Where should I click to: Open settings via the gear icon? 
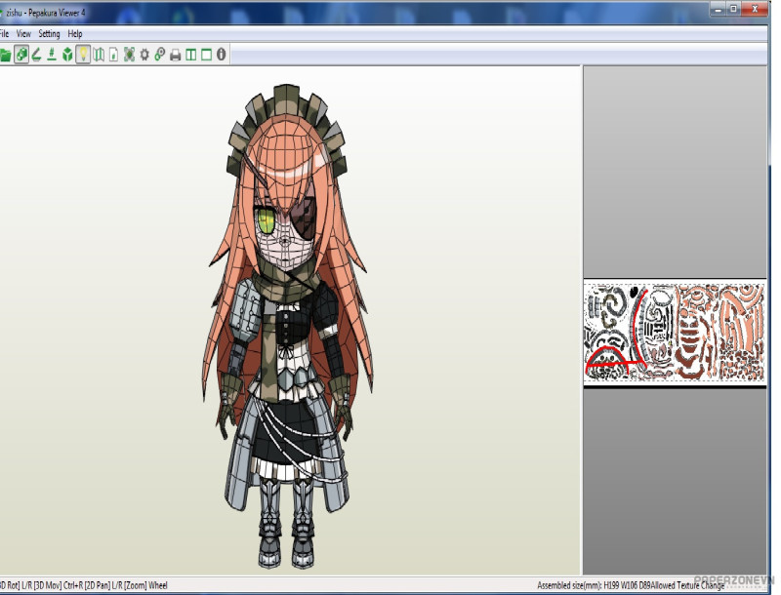coord(144,55)
